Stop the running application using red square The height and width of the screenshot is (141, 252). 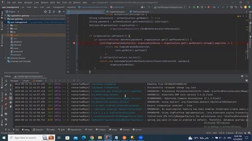(x=209, y=7)
